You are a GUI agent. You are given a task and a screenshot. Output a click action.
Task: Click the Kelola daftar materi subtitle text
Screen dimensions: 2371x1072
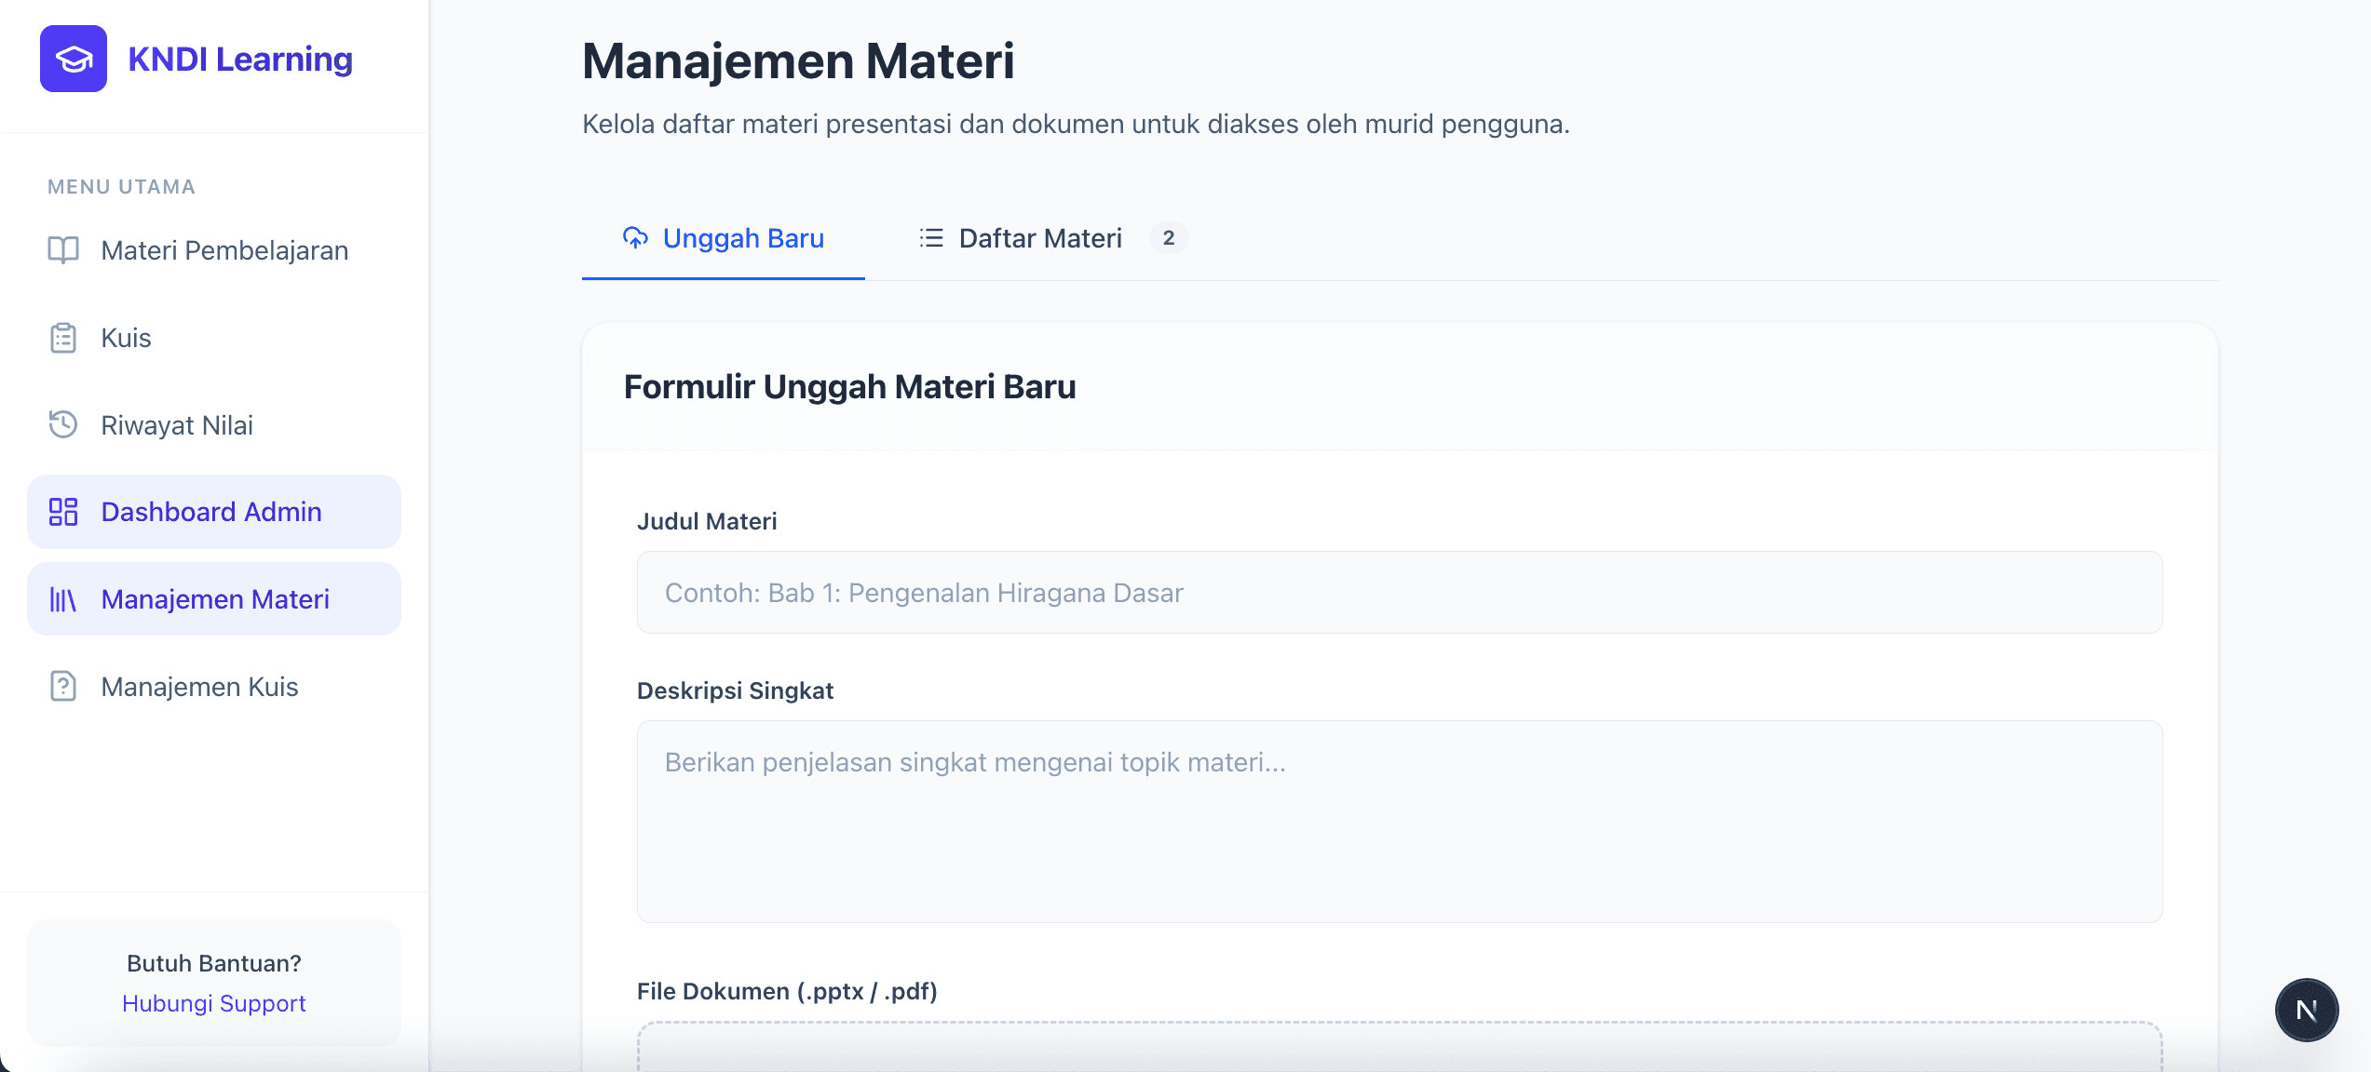pos(1076,124)
